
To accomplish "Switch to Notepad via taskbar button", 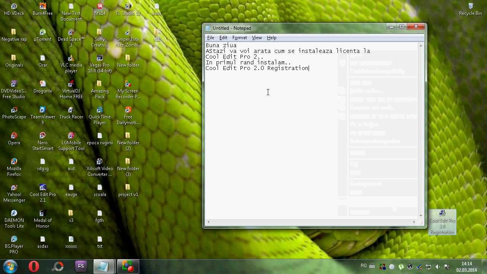I will pyautogui.click(x=103, y=266).
